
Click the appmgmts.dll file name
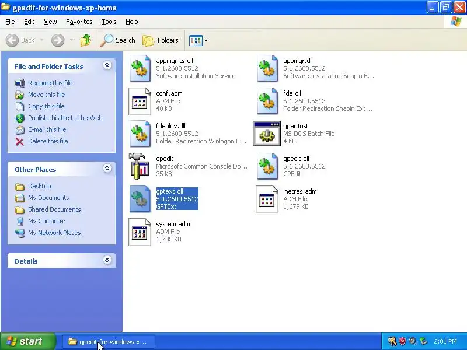point(175,61)
